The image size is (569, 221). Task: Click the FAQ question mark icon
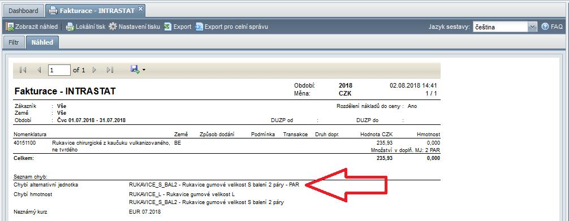[545, 27]
